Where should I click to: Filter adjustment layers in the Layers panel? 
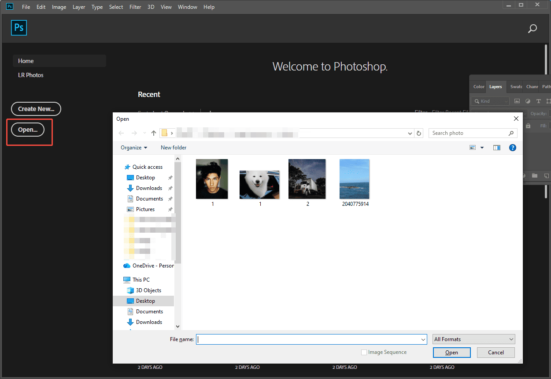pos(528,101)
